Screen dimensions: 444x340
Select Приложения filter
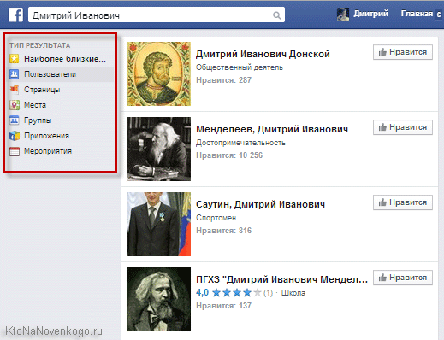pyautogui.click(x=60, y=136)
